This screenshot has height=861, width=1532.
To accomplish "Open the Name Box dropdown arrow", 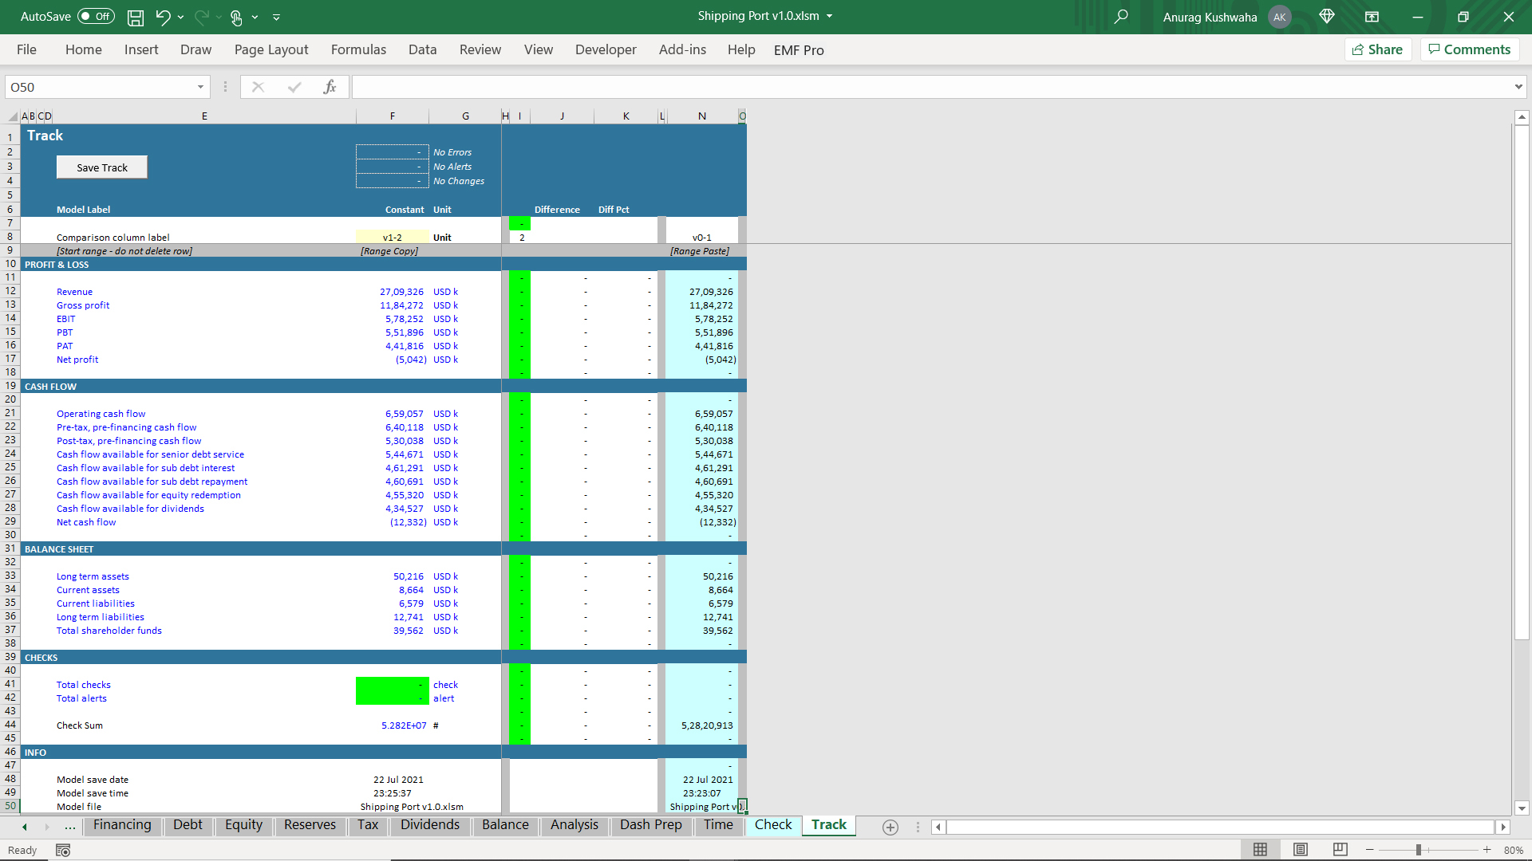I will tap(200, 87).
